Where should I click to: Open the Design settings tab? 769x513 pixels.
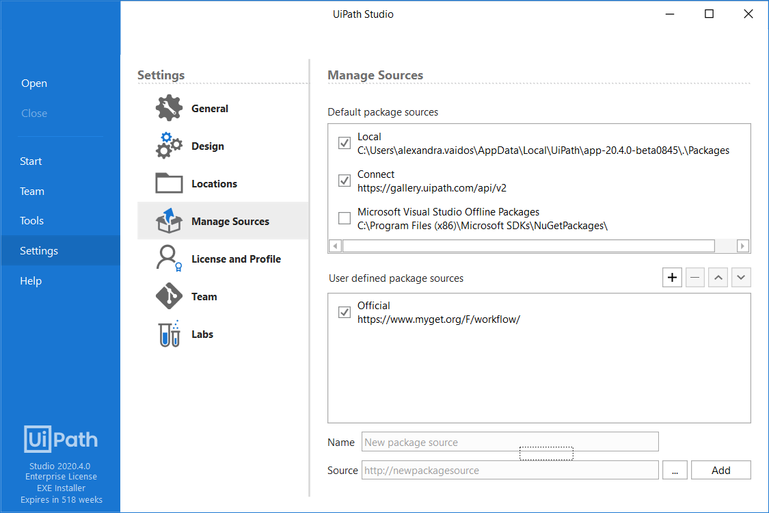pos(223,146)
